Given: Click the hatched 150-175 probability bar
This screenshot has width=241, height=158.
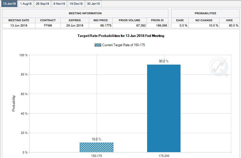Looking at the screenshot, I should tap(96, 147).
